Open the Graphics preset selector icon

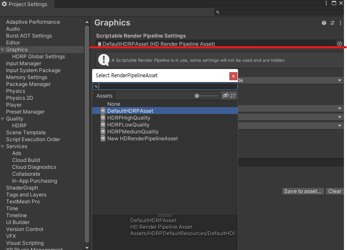332,23
